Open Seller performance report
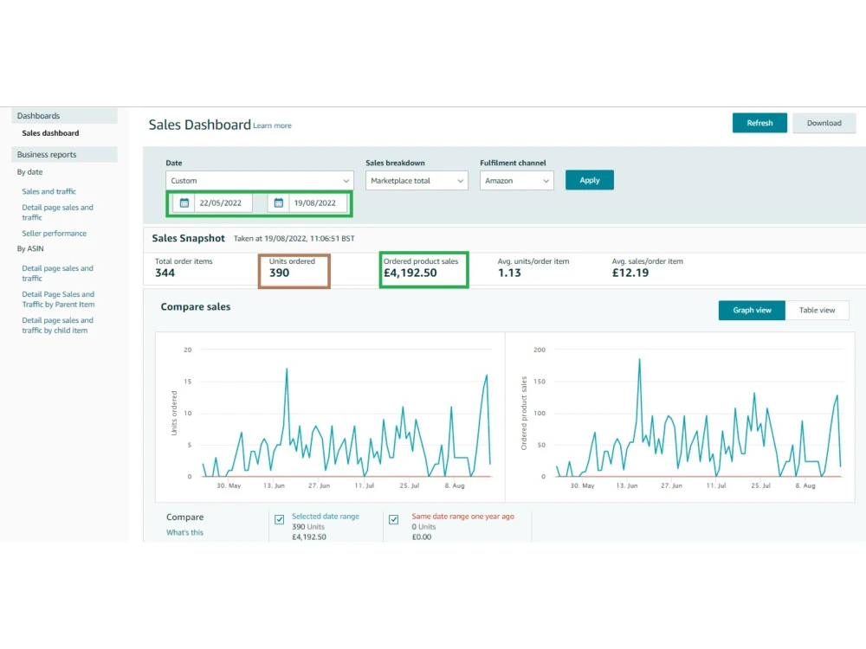The height and width of the screenshot is (649, 866). pyautogui.click(x=54, y=234)
